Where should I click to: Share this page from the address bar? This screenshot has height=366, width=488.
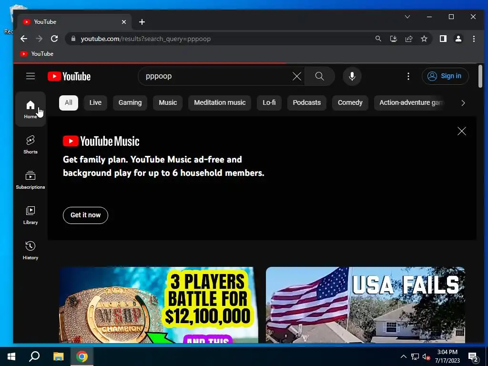[x=408, y=39]
